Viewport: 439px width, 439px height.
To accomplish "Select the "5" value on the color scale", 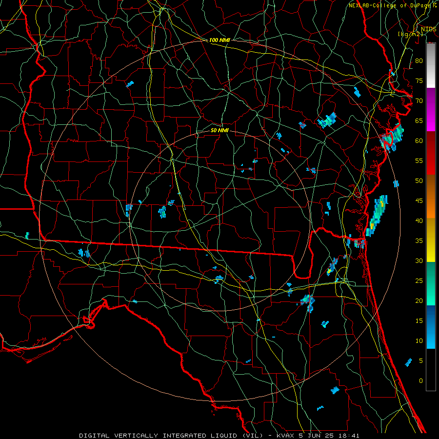I will [x=421, y=361].
